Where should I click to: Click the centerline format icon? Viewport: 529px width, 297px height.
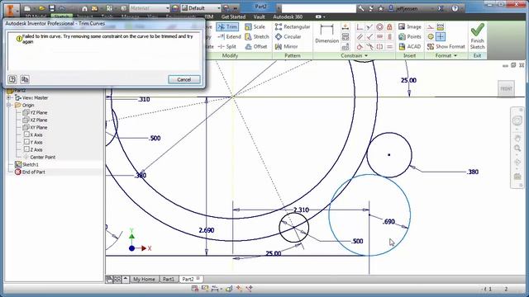[x=431, y=36]
